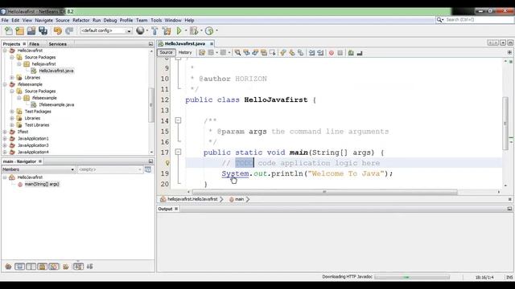The height and width of the screenshot is (289, 515).
Task: Switch to the Services tab
Action: (57, 44)
